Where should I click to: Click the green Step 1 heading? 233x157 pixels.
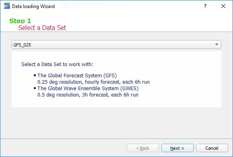(x=20, y=21)
